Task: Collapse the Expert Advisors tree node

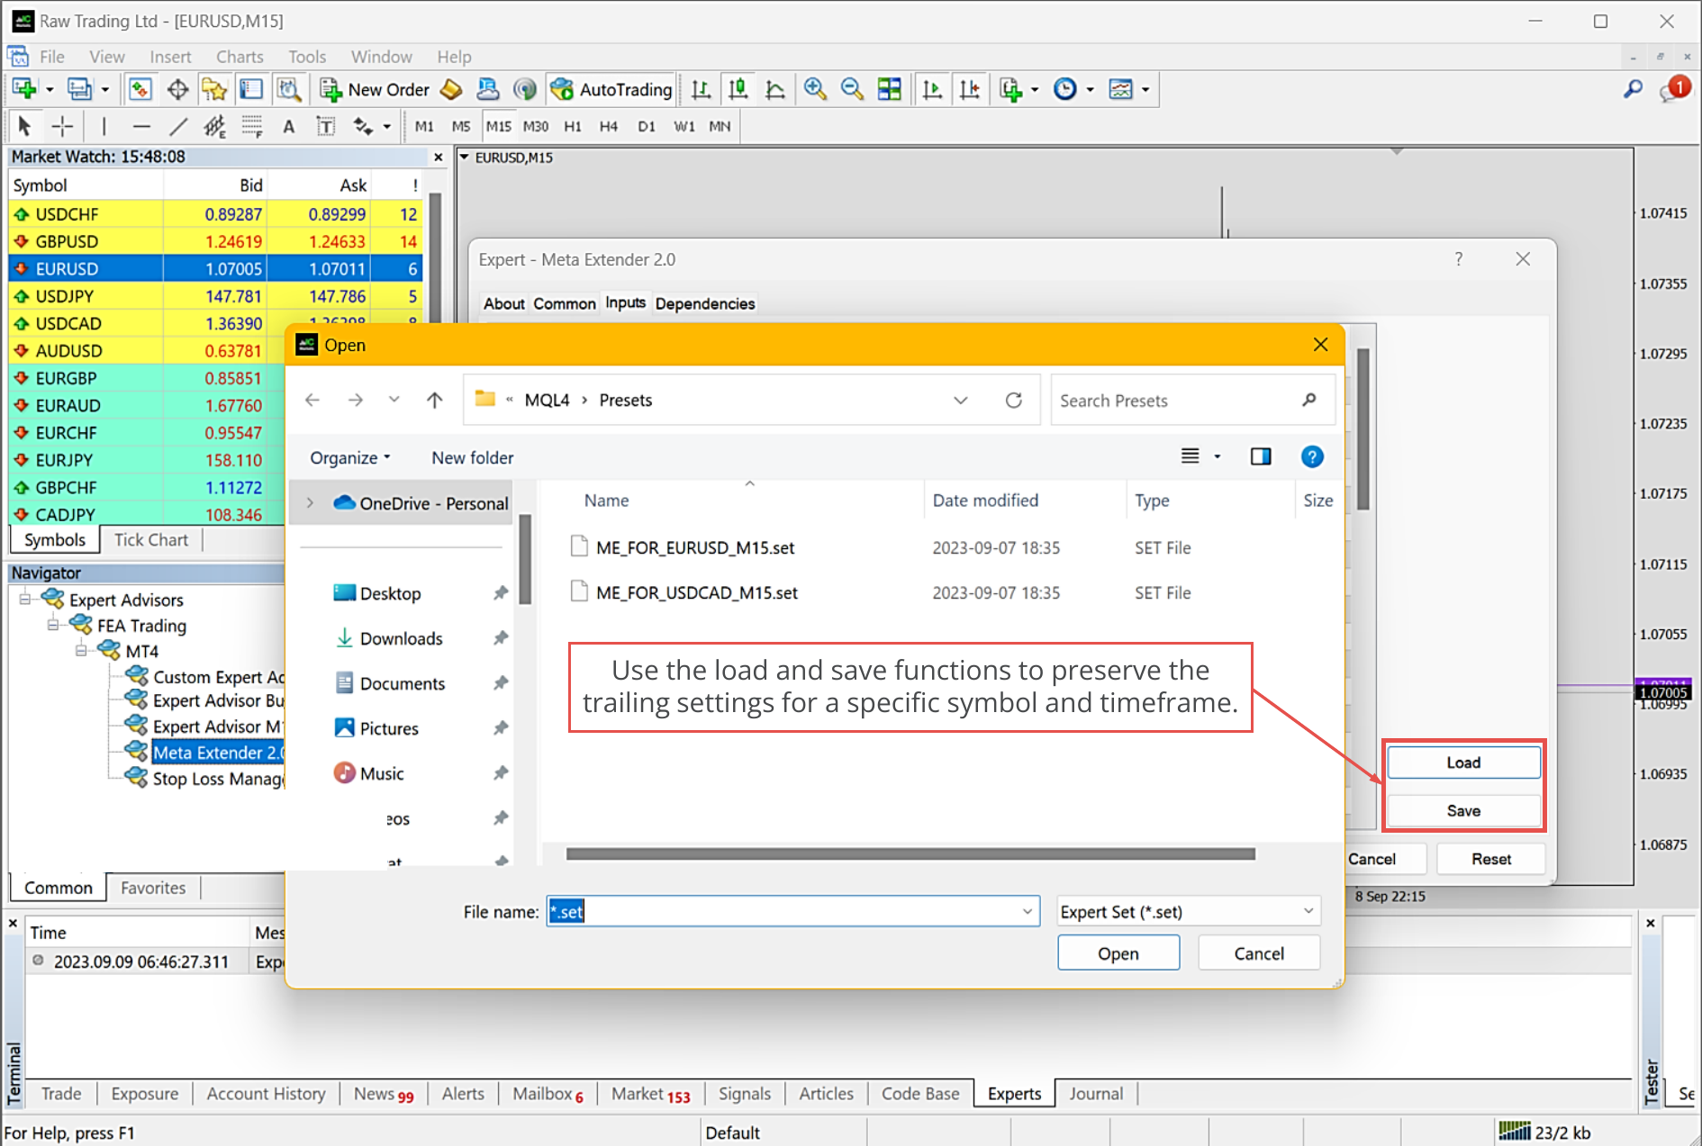Action: [25, 599]
